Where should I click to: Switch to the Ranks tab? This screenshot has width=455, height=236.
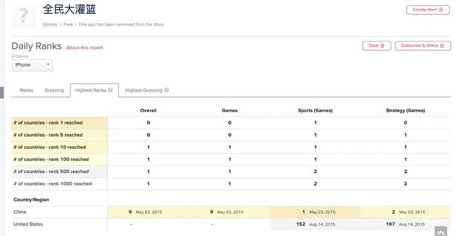[27, 90]
